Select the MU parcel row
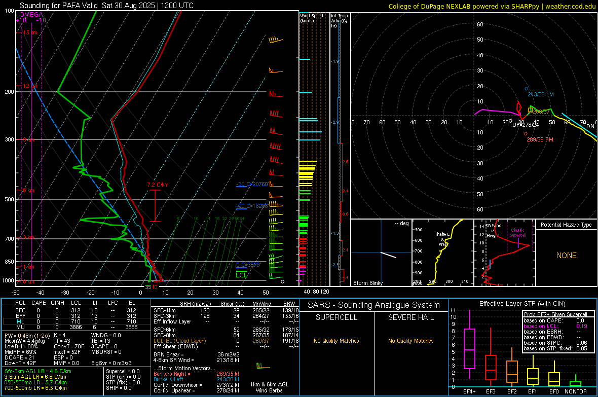The height and width of the screenshot is (397, 598). click(77, 327)
